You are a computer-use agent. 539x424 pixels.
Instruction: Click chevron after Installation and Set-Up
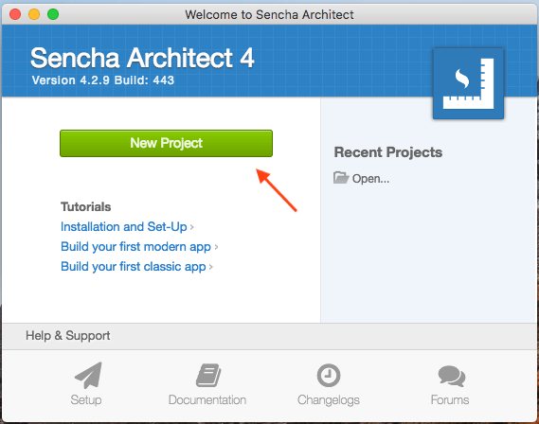pyautogui.click(x=191, y=227)
